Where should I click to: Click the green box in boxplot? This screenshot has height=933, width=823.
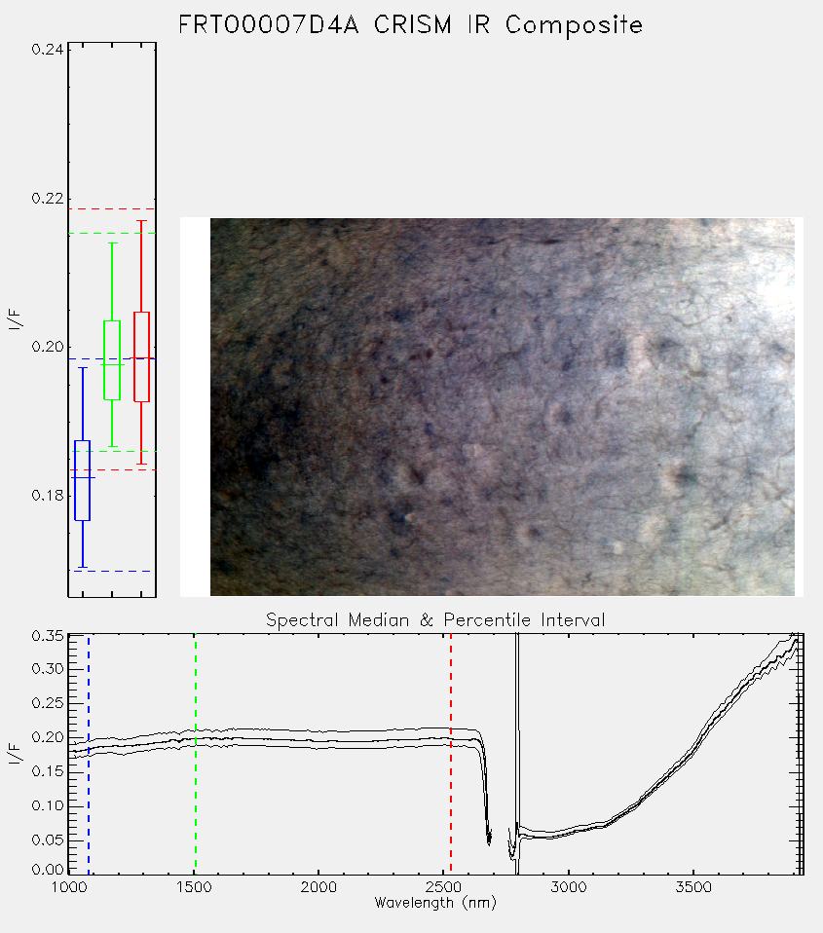pos(112,360)
